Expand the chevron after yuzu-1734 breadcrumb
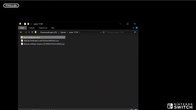The height and width of the screenshot is (110, 196). pos(80,32)
